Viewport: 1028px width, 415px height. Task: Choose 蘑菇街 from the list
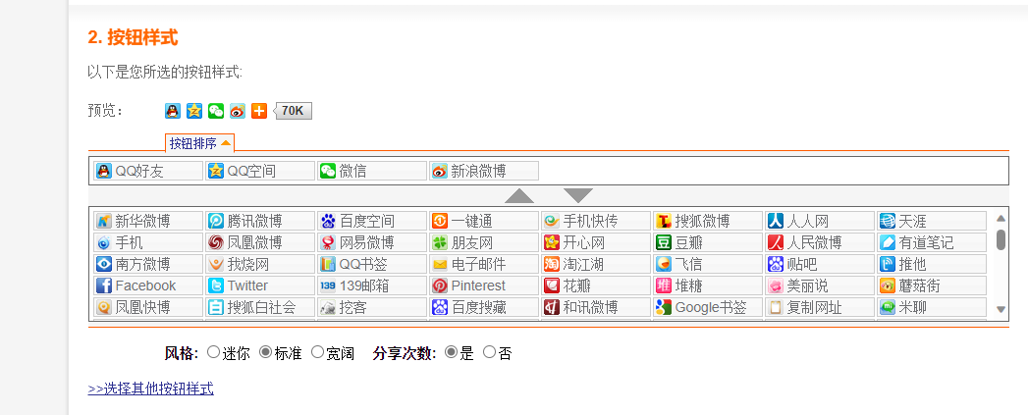(932, 285)
